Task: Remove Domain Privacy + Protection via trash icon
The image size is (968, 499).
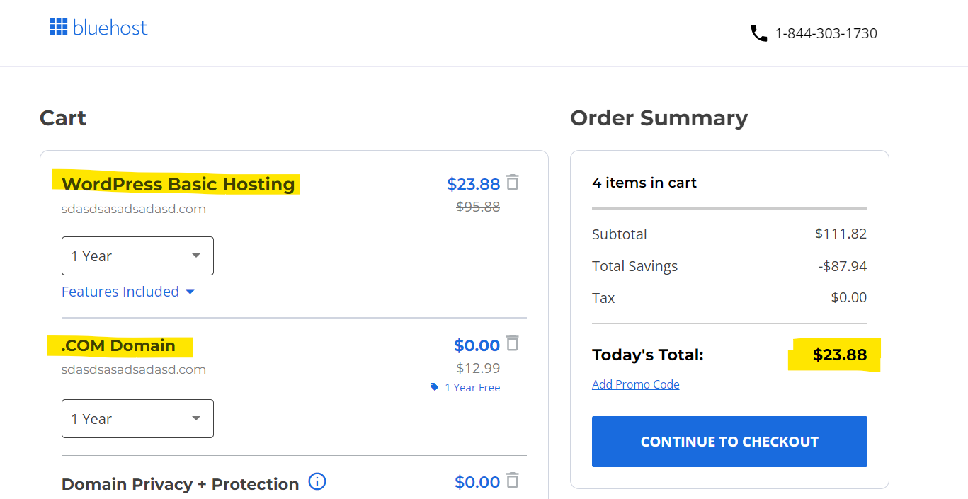Action: tap(513, 481)
